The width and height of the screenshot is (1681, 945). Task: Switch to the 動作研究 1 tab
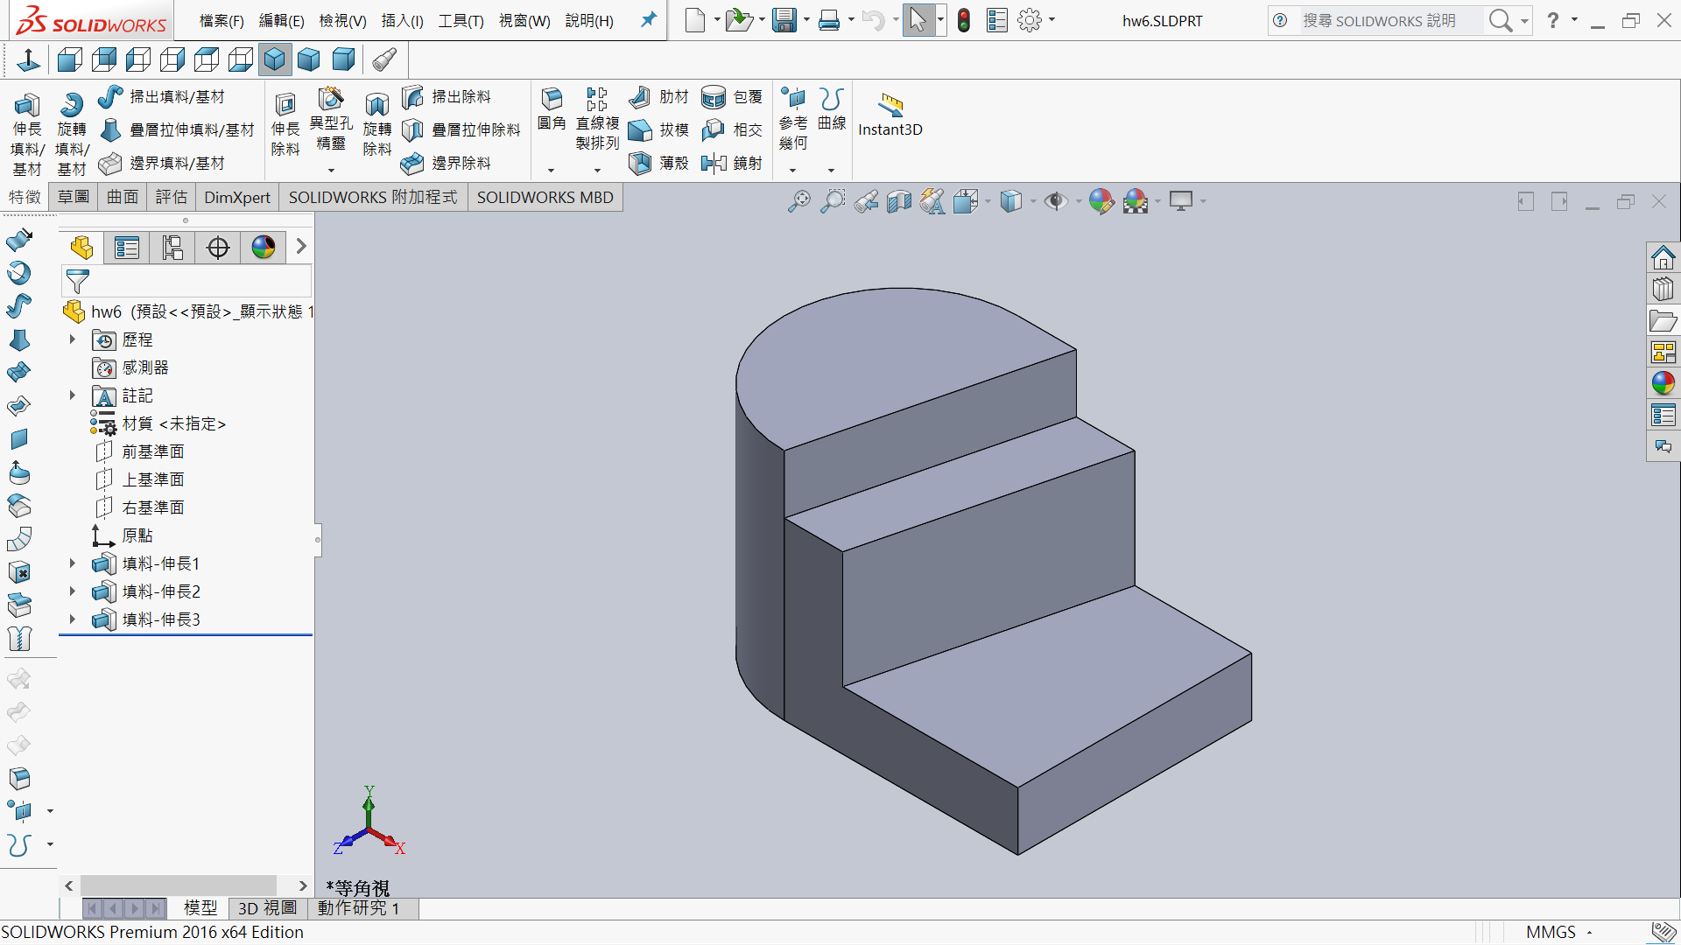[359, 908]
